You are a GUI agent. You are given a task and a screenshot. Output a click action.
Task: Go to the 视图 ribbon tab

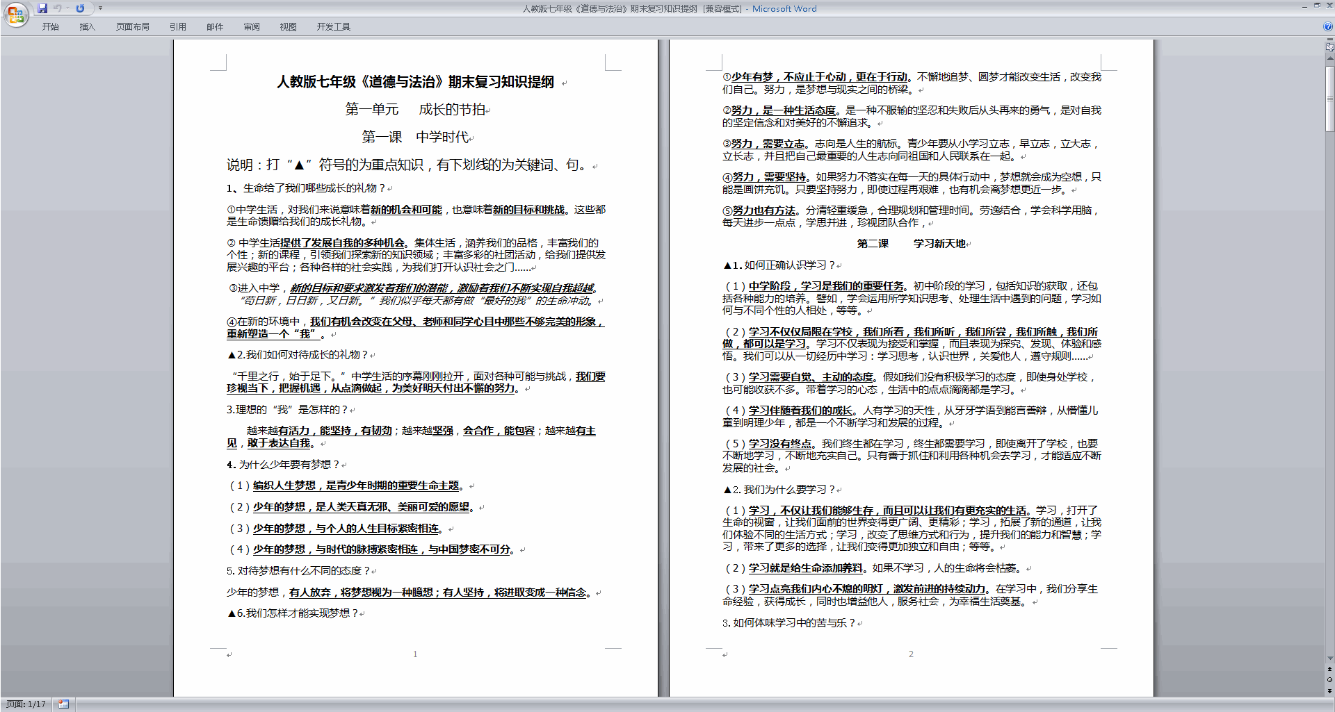coord(289,27)
